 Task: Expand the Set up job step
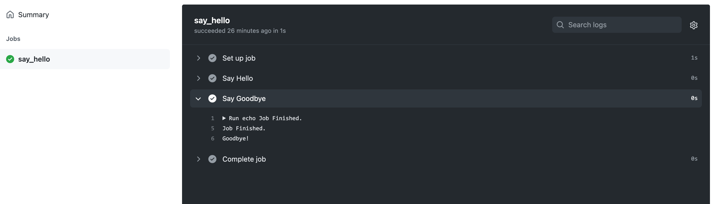[198, 58]
